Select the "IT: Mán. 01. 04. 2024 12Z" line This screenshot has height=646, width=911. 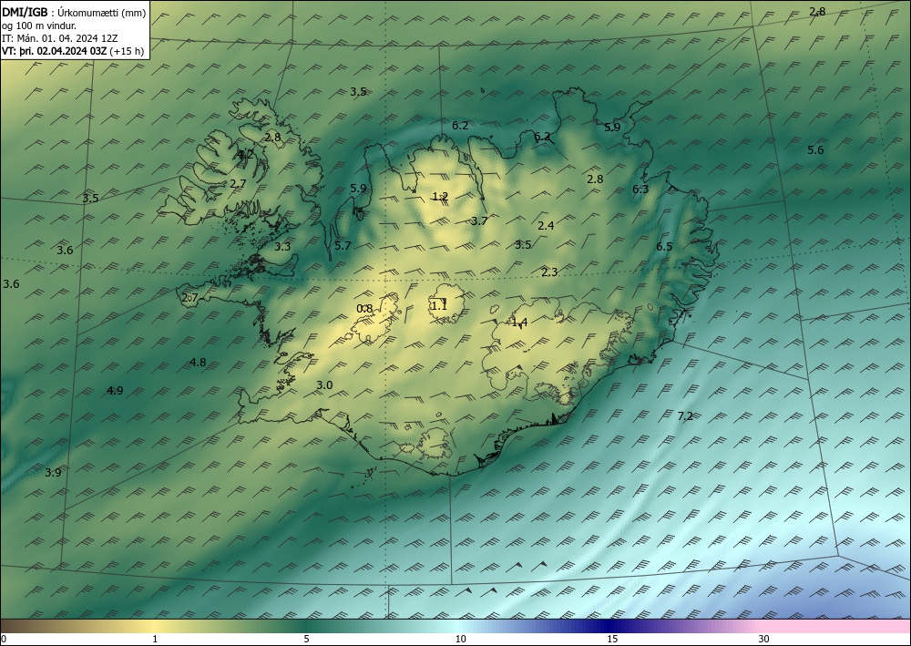coord(60,38)
